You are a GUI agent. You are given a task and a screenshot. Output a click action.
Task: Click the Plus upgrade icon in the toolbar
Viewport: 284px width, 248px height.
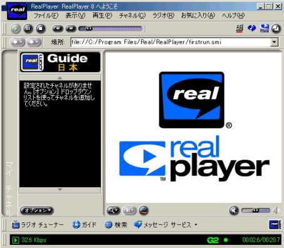[x=265, y=28]
